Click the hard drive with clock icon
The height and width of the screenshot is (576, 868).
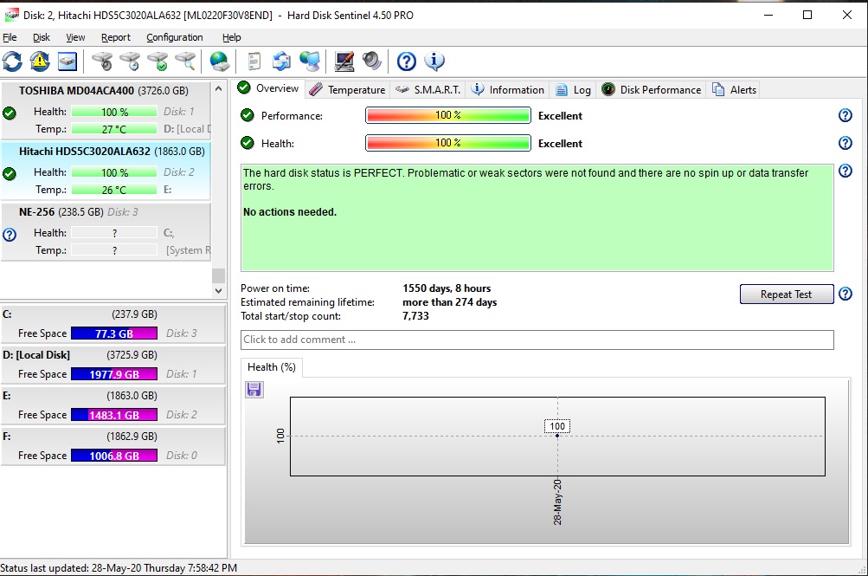pos(130,61)
